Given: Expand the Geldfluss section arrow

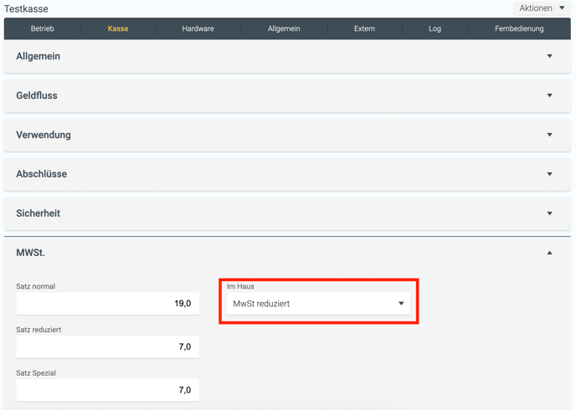Looking at the screenshot, I should click(x=549, y=95).
